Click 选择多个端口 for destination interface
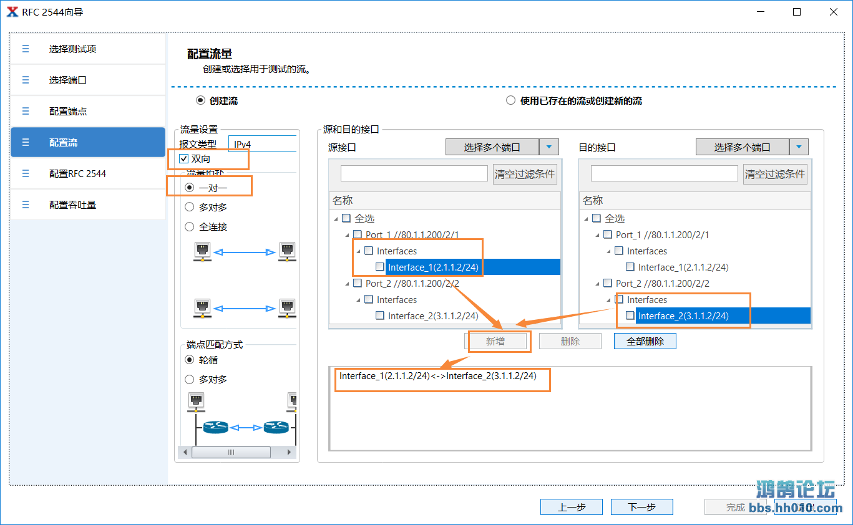The image size is (853, 525). [x=743, y=147]
